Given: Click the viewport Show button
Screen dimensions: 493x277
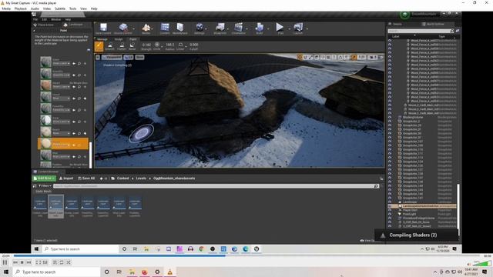Looking at the screenshot, I should pos(139,57).
